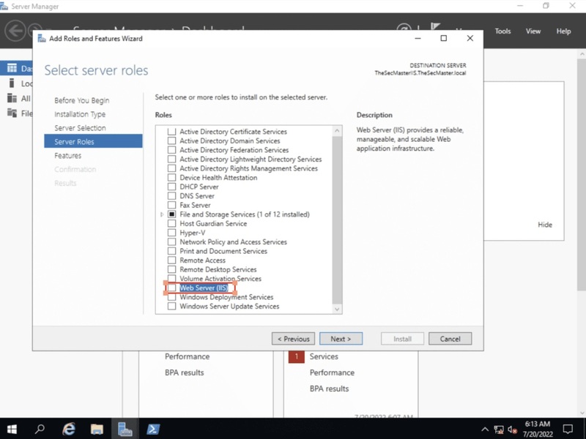Check Windows Server Update Services
The width and height of the screenshot is (586, 439).
point(171,306)
